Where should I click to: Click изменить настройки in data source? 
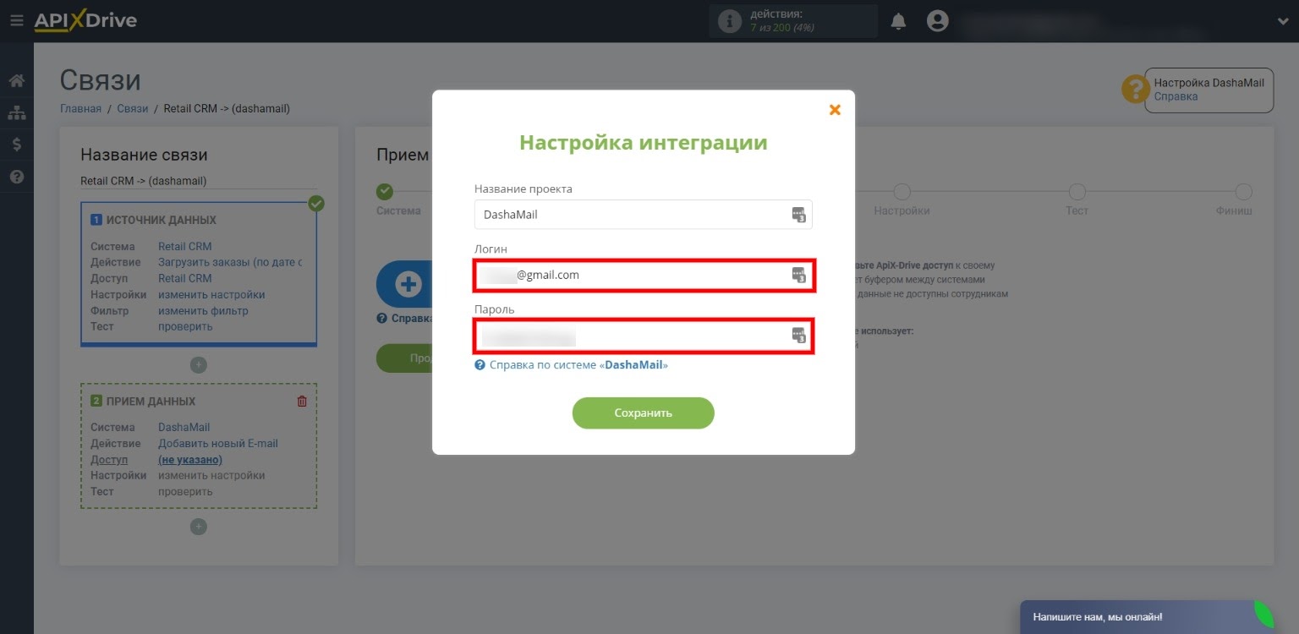[211, 295]
